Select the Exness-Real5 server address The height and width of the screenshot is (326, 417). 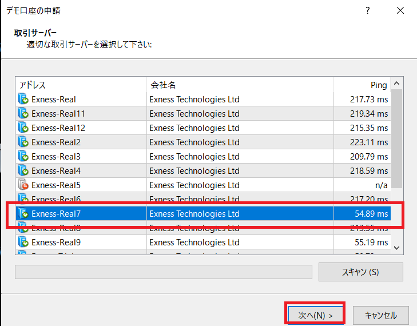(56, 185)
